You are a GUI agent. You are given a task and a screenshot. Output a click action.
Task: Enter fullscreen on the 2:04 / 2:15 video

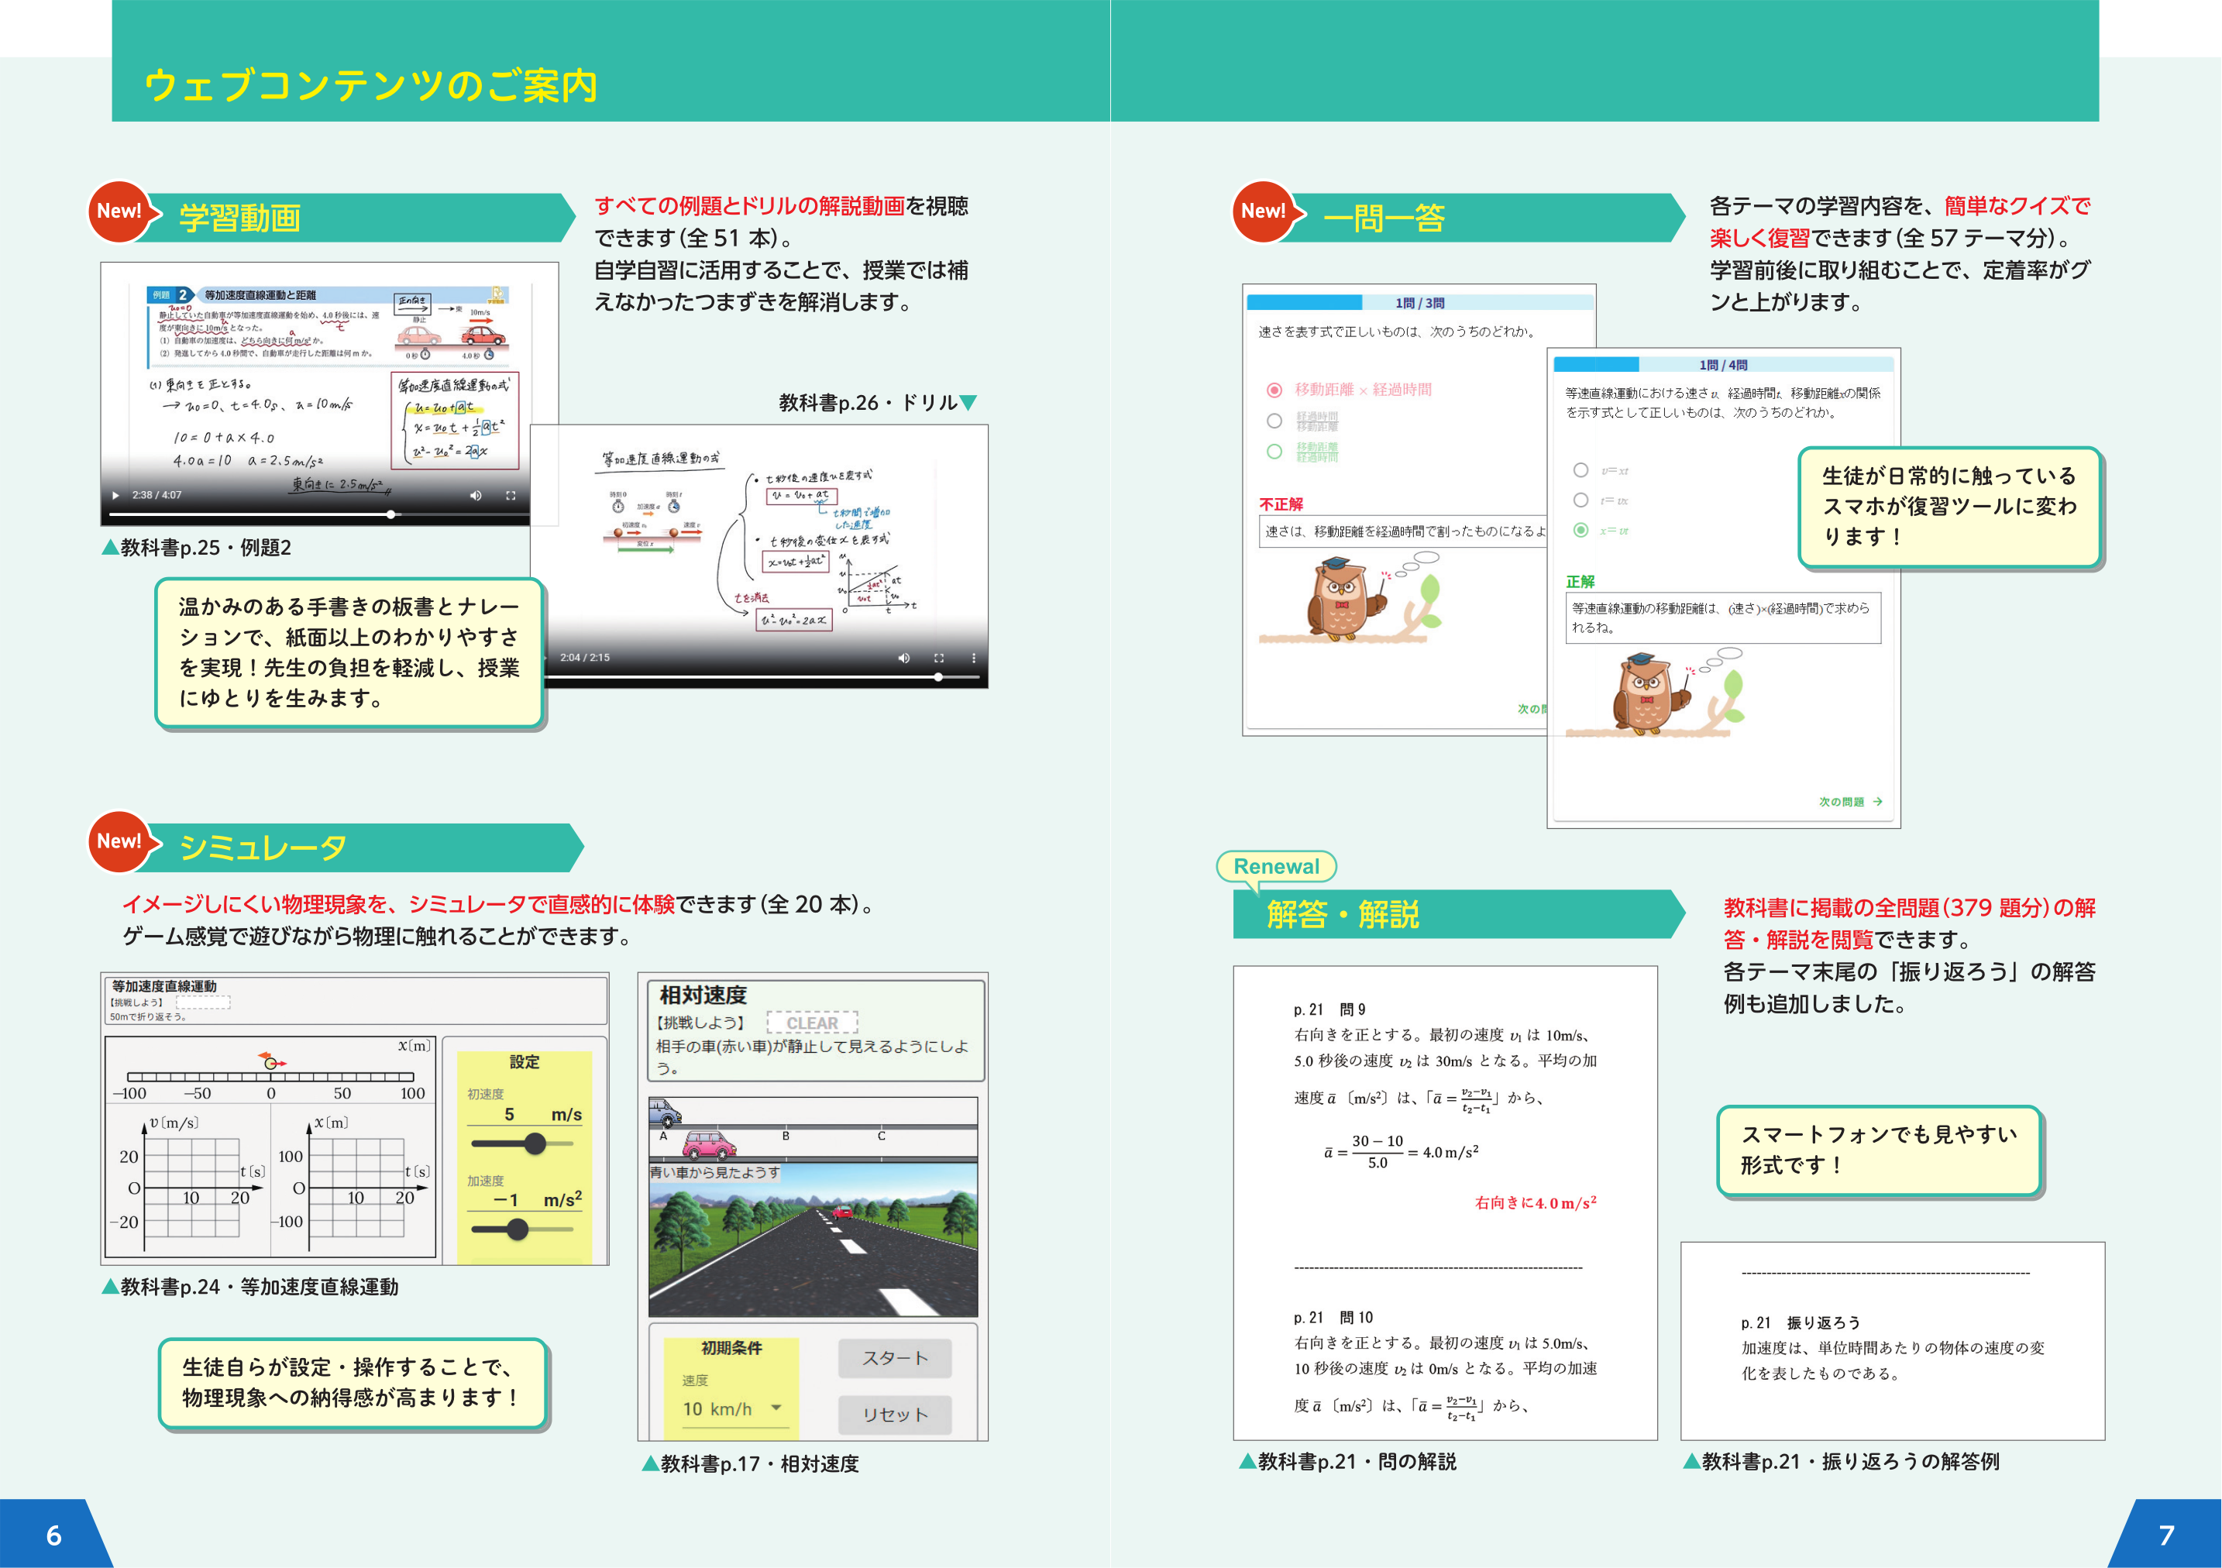(x=939, y=658)
